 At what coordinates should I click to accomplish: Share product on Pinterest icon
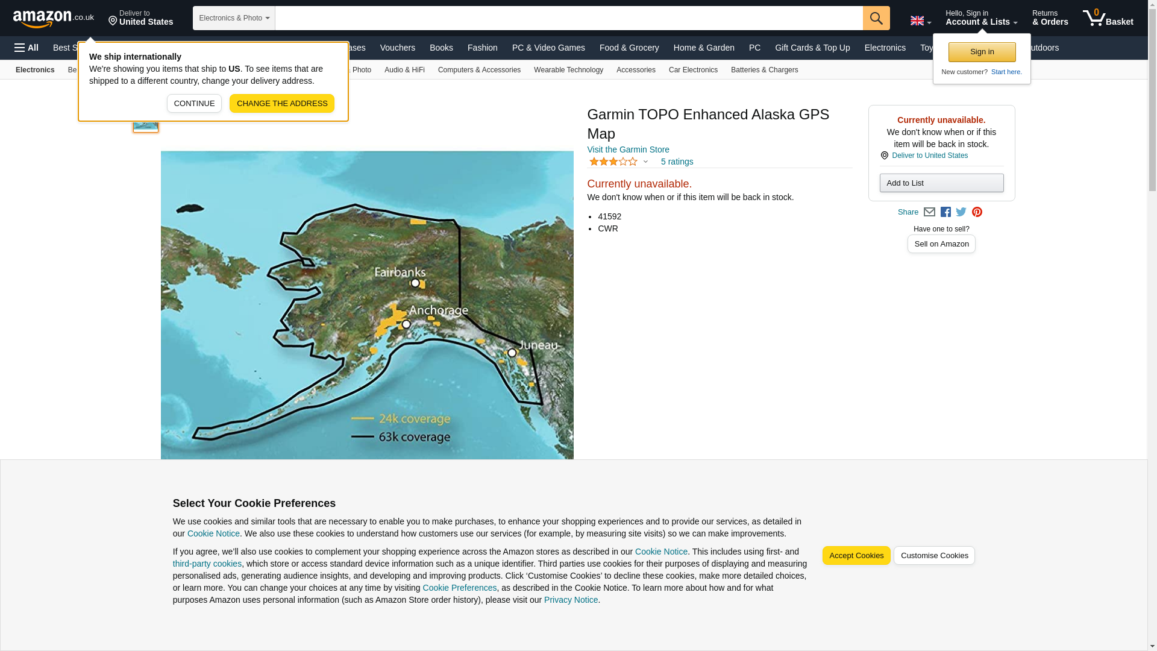(977, 212)
